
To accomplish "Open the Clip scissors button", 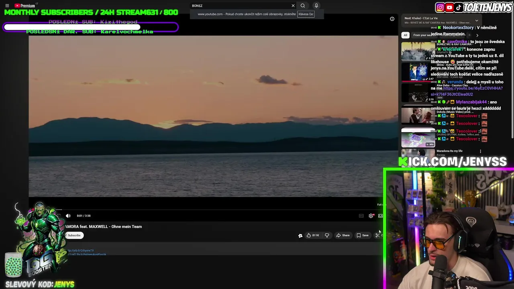I will coord(377,235).
